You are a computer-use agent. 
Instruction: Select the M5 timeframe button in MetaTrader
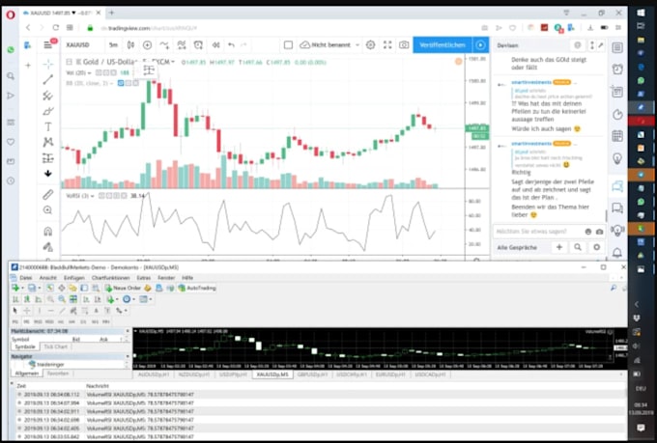[26, 321]
